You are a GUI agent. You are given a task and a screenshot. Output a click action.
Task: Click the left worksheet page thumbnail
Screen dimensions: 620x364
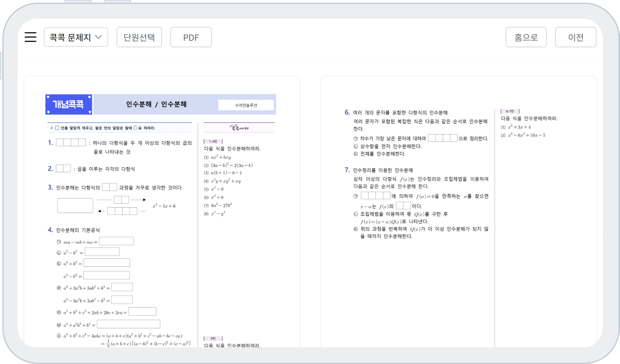point(162,211)
